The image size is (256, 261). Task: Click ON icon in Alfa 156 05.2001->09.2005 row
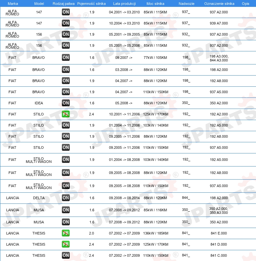pos(65,34)
